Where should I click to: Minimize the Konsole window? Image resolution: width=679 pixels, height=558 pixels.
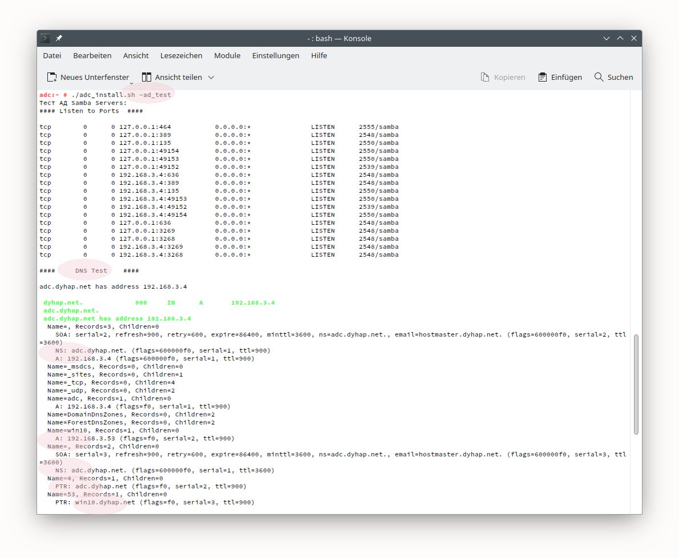pyautogui.click(x=607, y=38)
